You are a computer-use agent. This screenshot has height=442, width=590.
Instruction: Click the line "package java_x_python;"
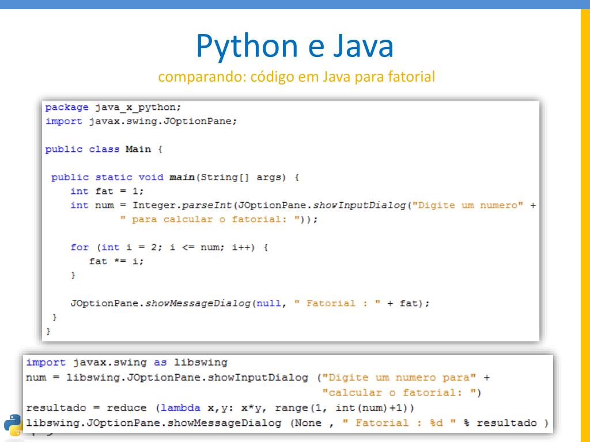pos(113,108)
